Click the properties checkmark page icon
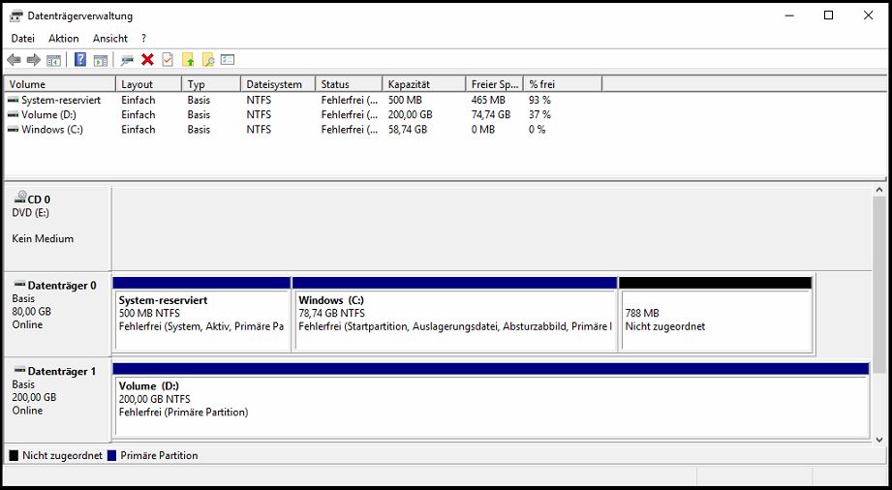The height and width of the screenshot is (490, 892). click(168, 60)
